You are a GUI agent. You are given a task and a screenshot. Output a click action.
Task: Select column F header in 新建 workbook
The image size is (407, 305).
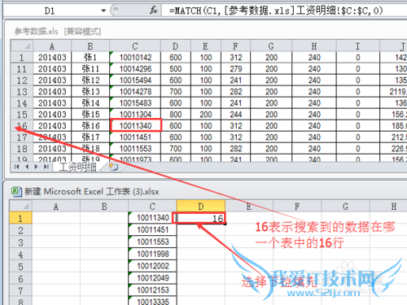297,207
